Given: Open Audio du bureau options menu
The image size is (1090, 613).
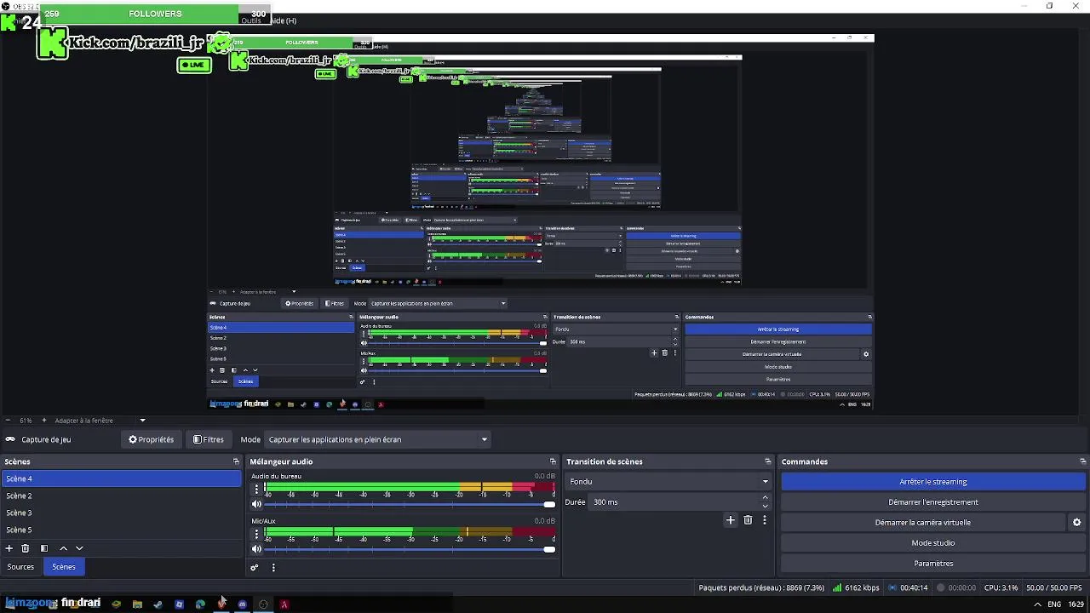Looking at the screenshot, I should coord(256,489).
